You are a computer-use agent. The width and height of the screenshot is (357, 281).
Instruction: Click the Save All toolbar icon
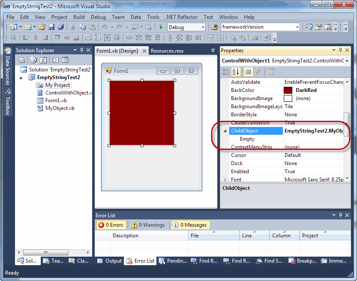(x=60, y=27)
